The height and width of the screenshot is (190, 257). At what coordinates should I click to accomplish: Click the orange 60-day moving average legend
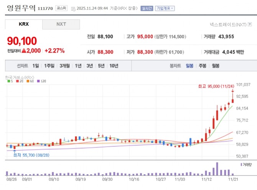tap(30, 81)
